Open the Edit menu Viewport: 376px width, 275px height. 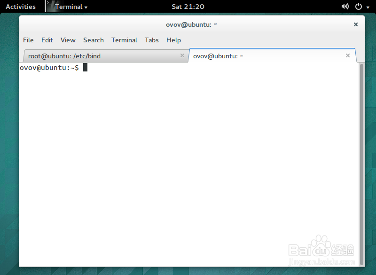(x=47, y=40)
